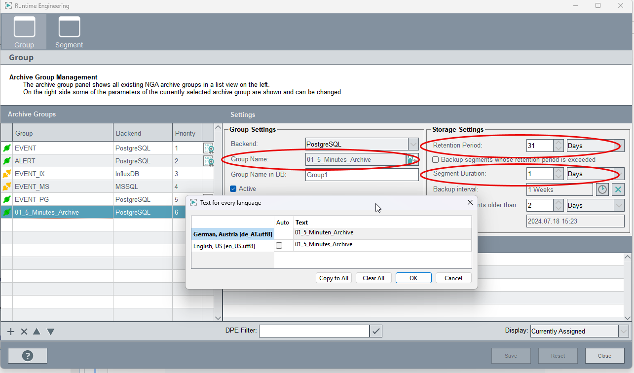Enable the Active checkbox
The width and height of the screenshot is (634, 373).
click(232, 188)
